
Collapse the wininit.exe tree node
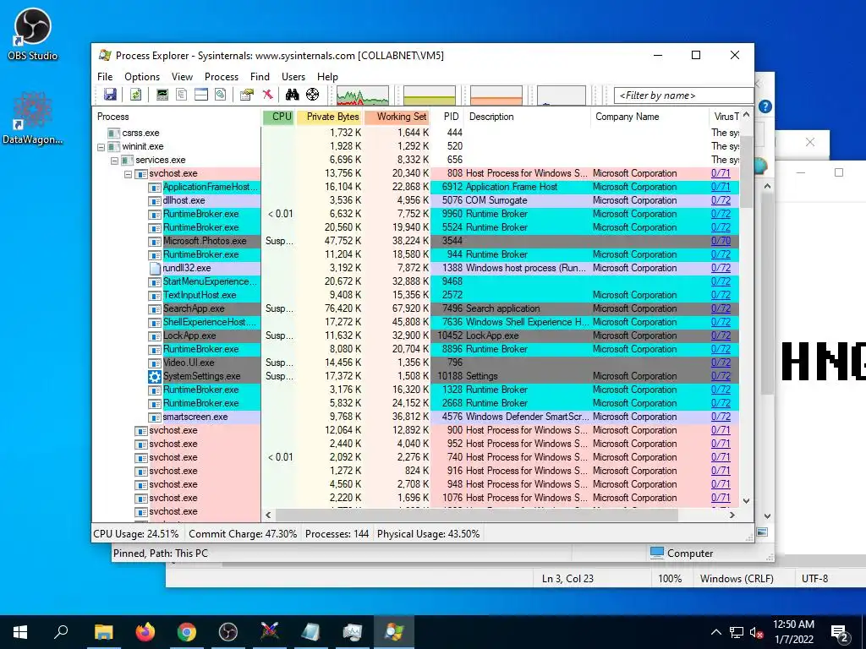101,147
